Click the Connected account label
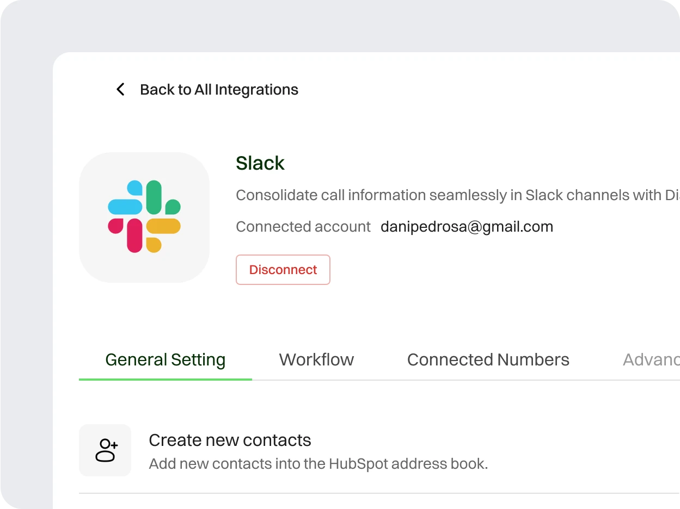This screenshot has width=680, height=509. 303,227
